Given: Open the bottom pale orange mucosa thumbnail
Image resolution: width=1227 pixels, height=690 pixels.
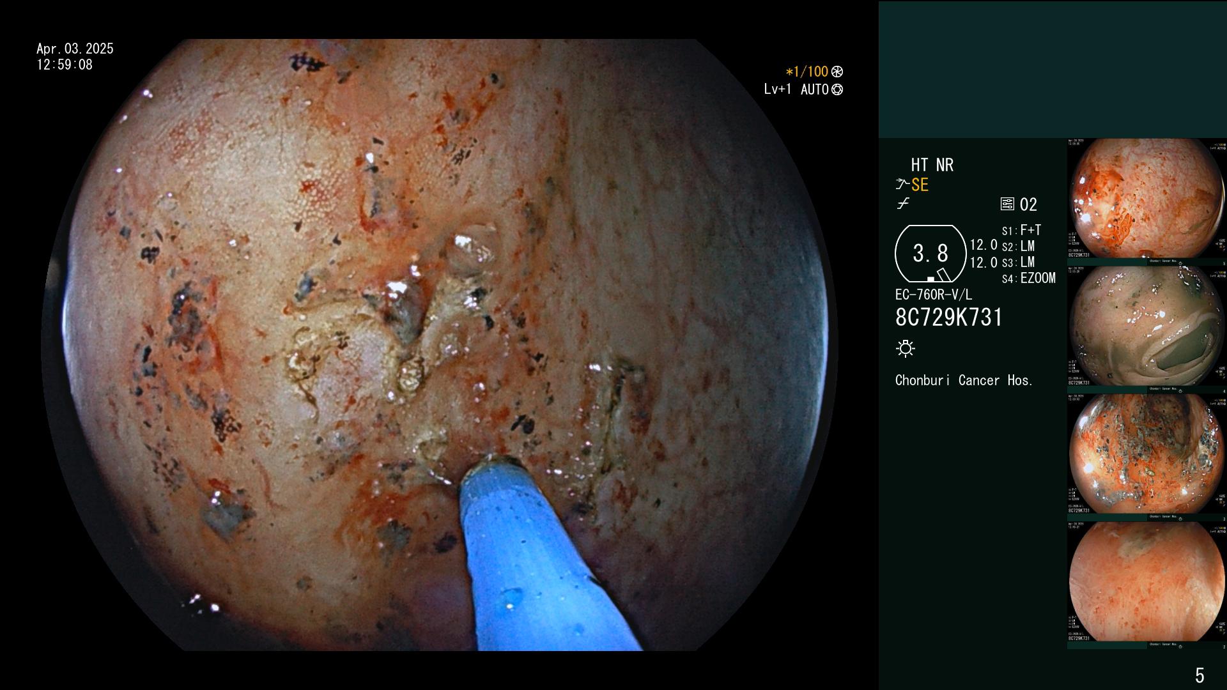Looking at the screenshot, I should pos(1146,582).
